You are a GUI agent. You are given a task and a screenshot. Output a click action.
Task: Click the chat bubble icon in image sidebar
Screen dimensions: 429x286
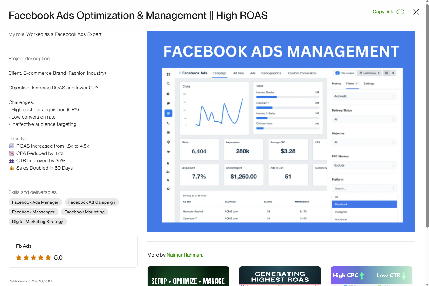point(168,104)
